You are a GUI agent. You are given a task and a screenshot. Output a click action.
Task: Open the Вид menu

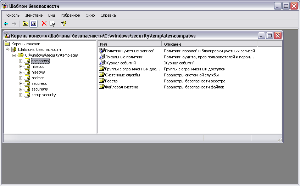(x=51, y=15)
